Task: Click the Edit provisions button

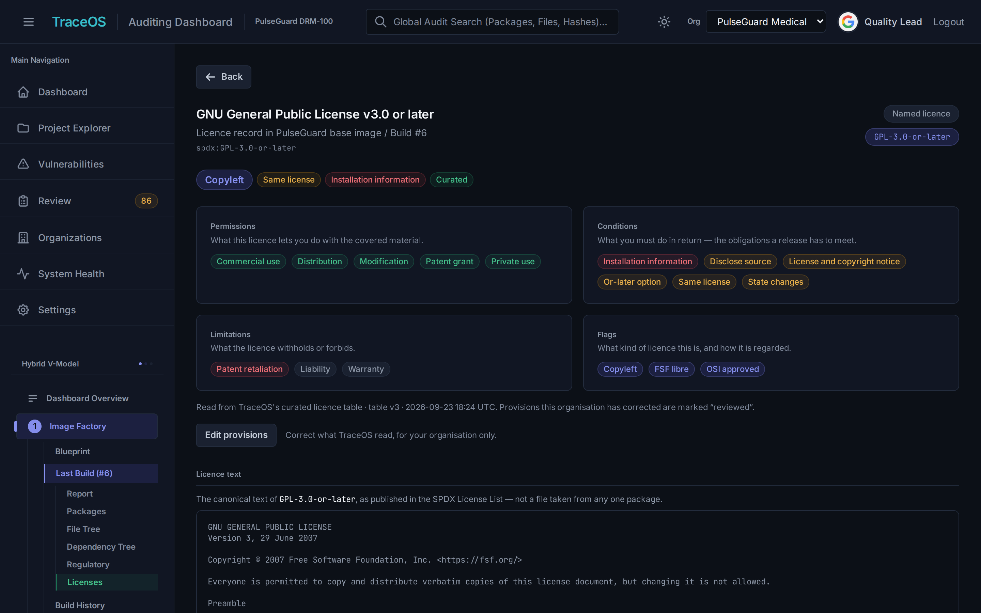Action: click(236, 435)
